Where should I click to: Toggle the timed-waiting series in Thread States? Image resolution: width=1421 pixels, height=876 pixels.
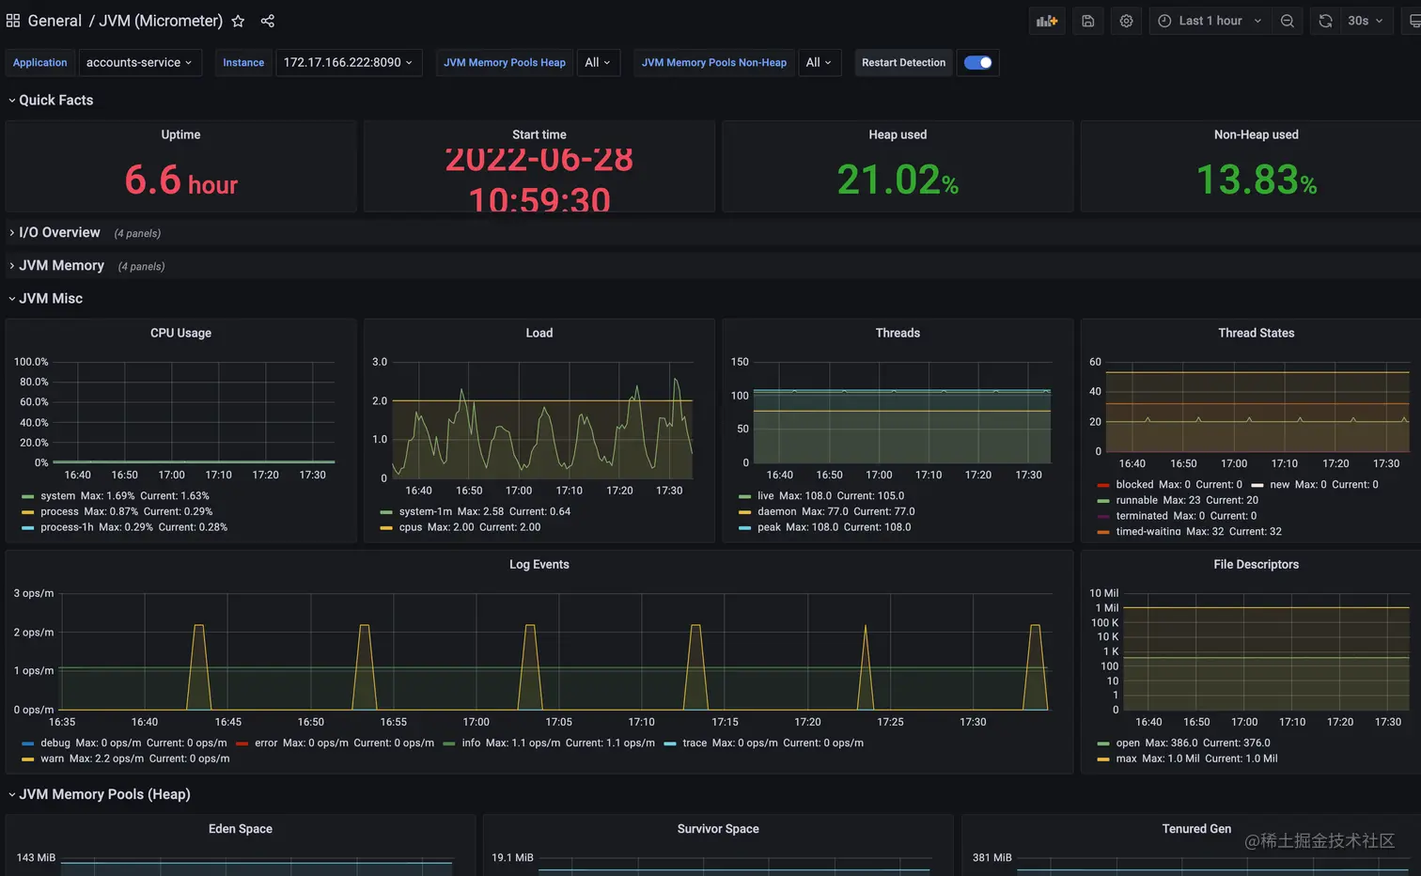1148,531
